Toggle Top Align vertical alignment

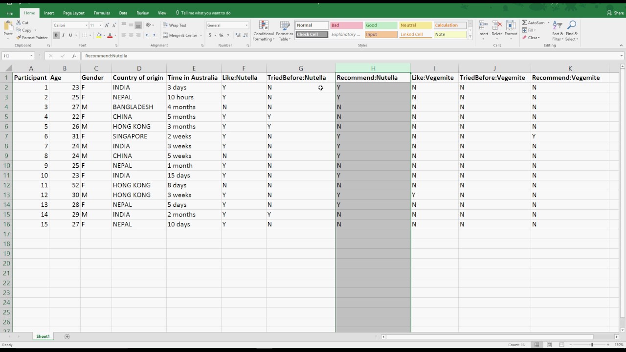124,25
